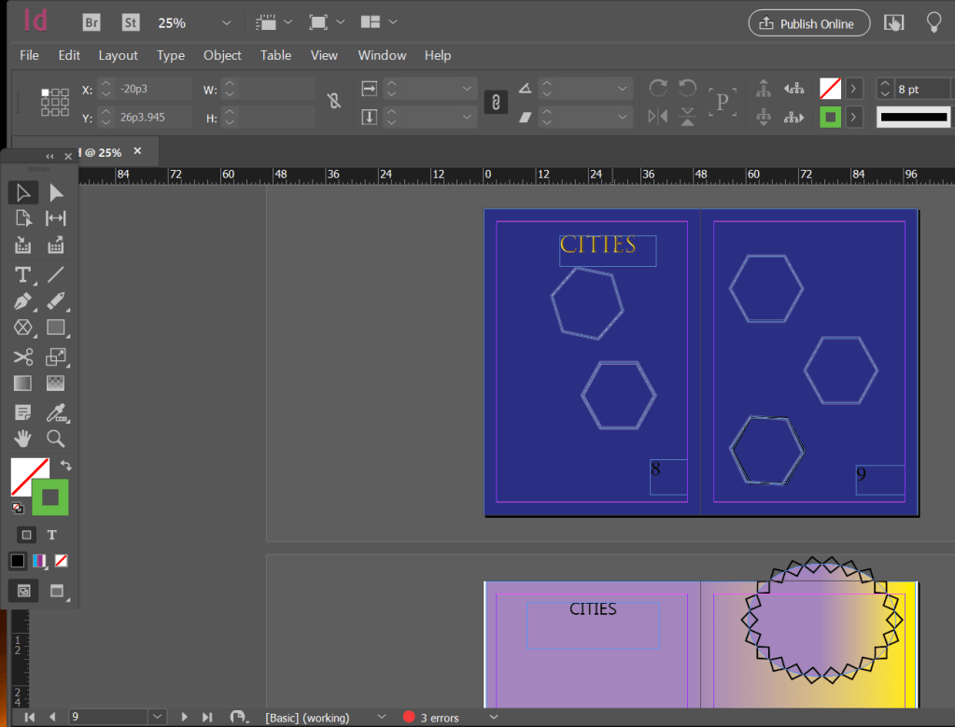
Task: Select the Pen tool
Action: (22, 301)
